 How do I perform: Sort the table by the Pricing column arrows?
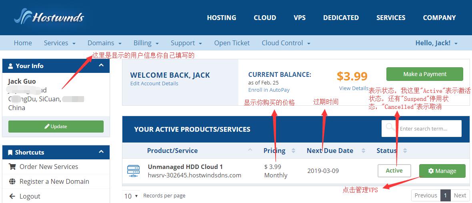(x=293, y=151)
